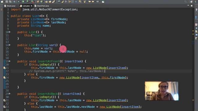198x111 pixels.
Task: Click the lastNode field on line 7
Action: 58,23
